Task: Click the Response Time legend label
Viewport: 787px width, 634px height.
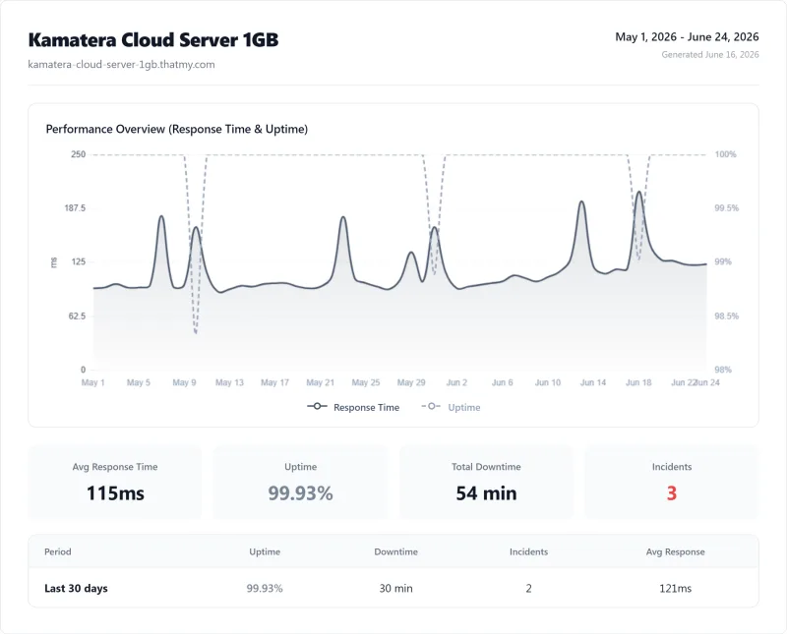Action: pyautogui.click(x=366, y=407)
